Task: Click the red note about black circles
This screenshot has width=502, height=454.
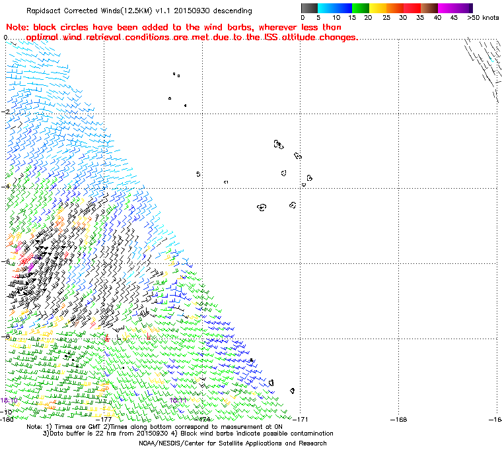Action: coord(174,27)
